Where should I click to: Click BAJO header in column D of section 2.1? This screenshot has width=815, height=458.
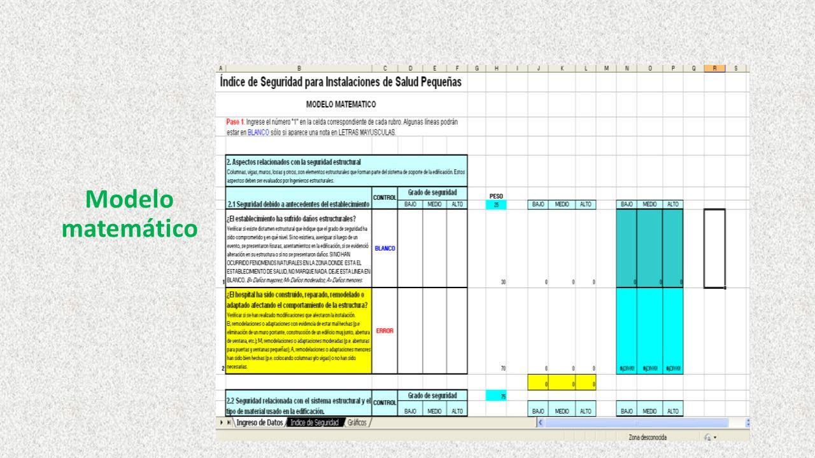click(x=410, y=204)
